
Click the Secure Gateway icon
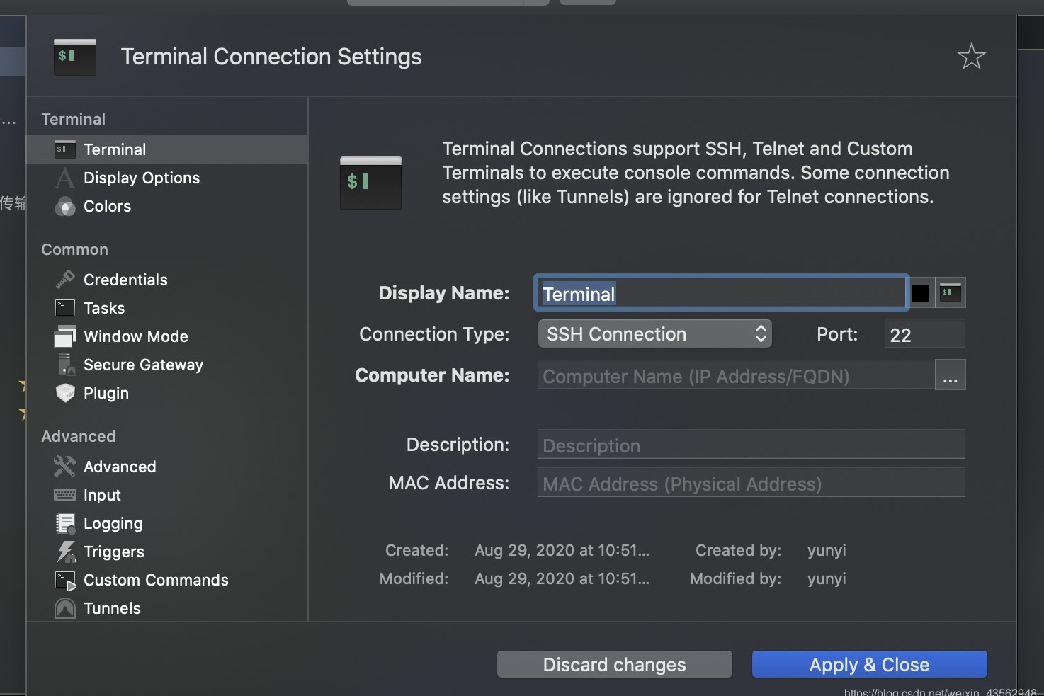point(65,365)
